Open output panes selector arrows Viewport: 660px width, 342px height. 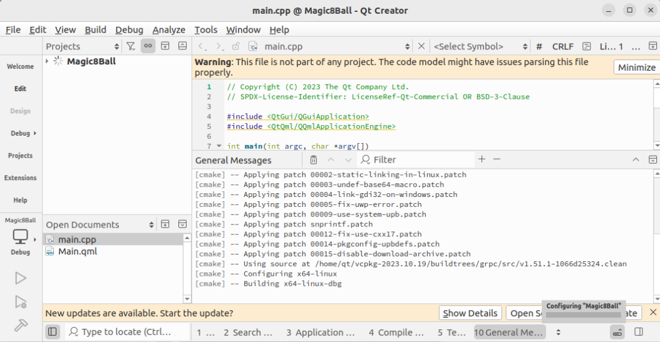[x=558, y=332]
